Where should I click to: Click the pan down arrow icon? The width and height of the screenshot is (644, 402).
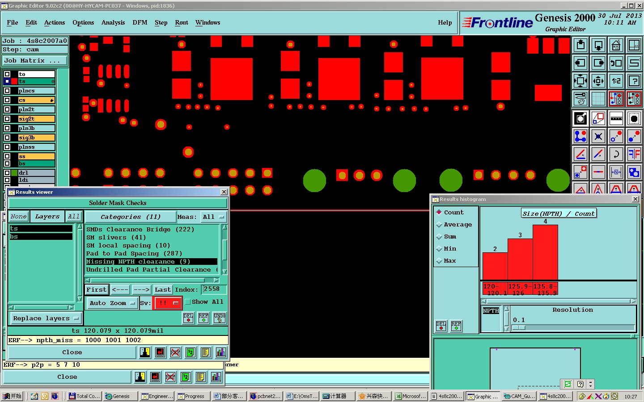click(598, 45)
